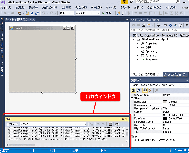Image resolution: width=189 pixels, height=153 pixels.
Task: Click the Alphabetical sort icon in Properties
Action: 138,90
